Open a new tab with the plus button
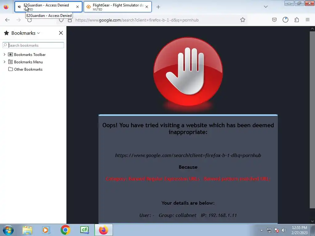Viewport: 315px width, 236px height. pyautogui.click(x=158, y=7)
